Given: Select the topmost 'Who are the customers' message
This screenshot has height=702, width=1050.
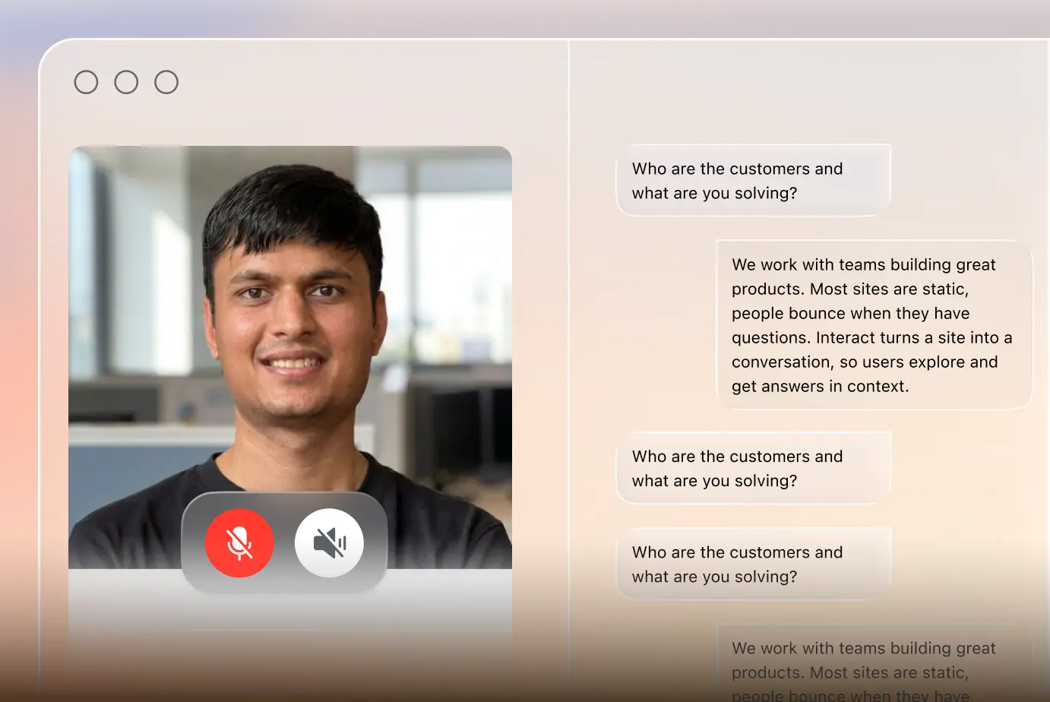Looking at the screenshot, I should point(753,180).
